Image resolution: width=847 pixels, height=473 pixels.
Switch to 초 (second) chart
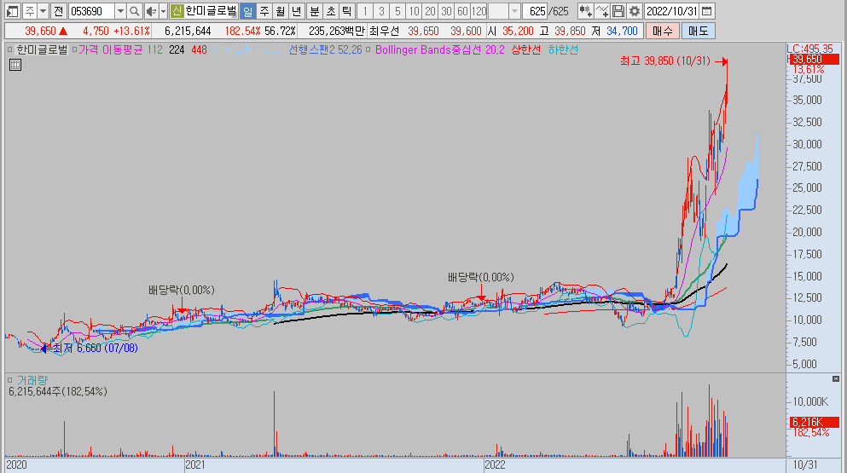[x=331, y=11]
